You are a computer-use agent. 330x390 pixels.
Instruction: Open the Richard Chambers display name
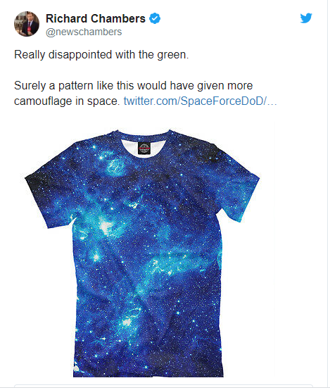(x=96, y=18)
